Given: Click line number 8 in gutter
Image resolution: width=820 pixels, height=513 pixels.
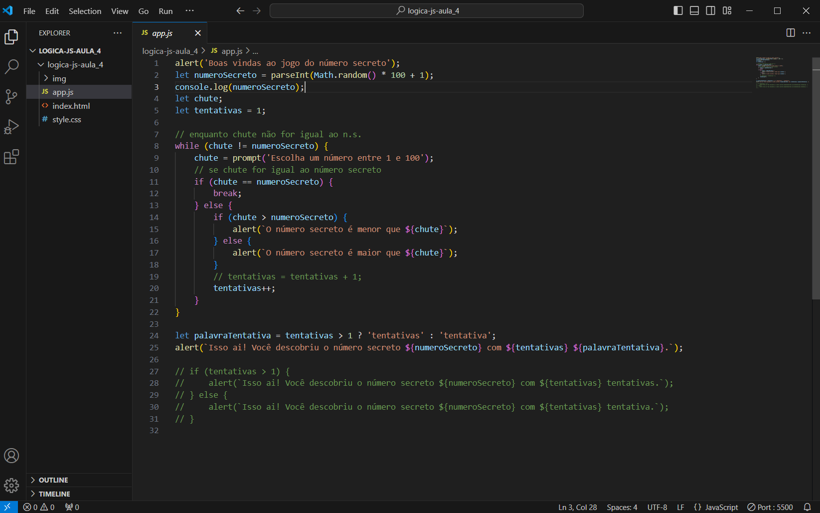Looking at the screenshot, I should click(156, 146).
